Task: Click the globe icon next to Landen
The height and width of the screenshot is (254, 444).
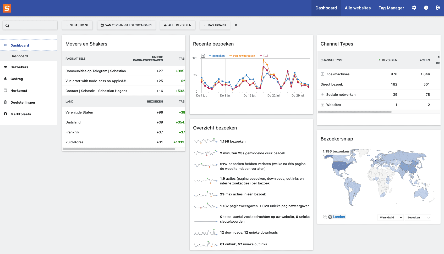Action: [330, 217]
